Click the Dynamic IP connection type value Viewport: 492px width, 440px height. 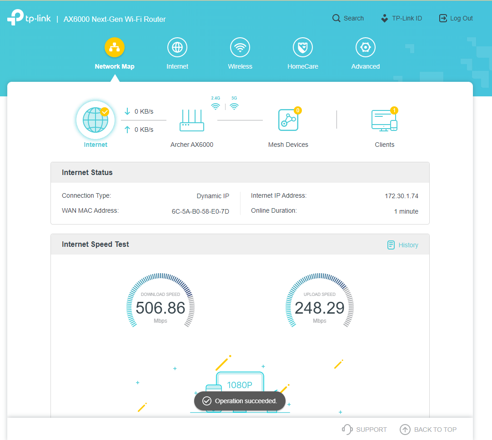[213, 196]
